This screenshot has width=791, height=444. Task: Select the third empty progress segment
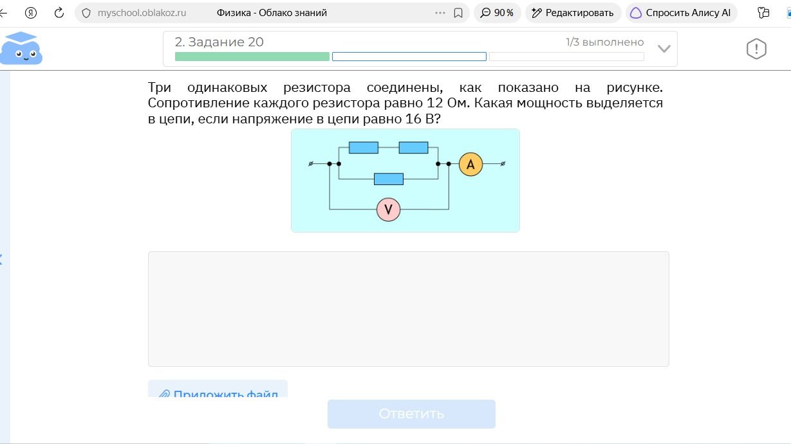point(566,57)
